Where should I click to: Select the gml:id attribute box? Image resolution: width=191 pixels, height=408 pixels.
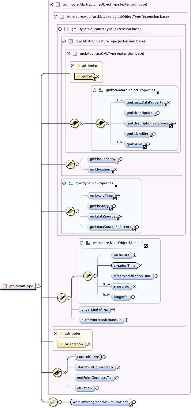click(x=85, y=76)
